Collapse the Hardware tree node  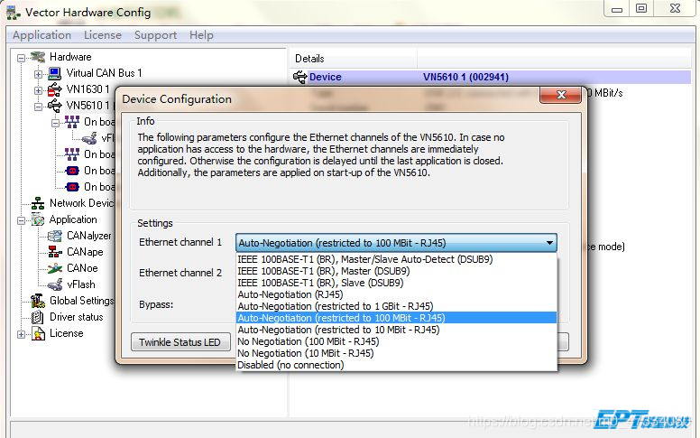click(21, 58)
